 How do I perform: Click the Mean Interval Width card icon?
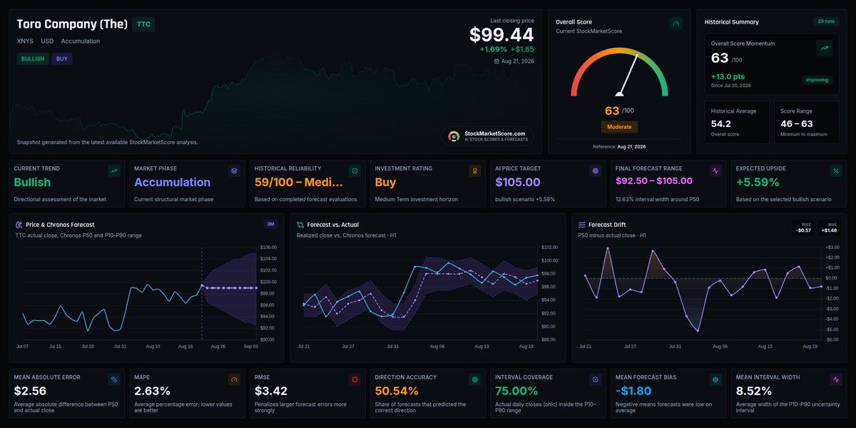[x=836, y=379]
